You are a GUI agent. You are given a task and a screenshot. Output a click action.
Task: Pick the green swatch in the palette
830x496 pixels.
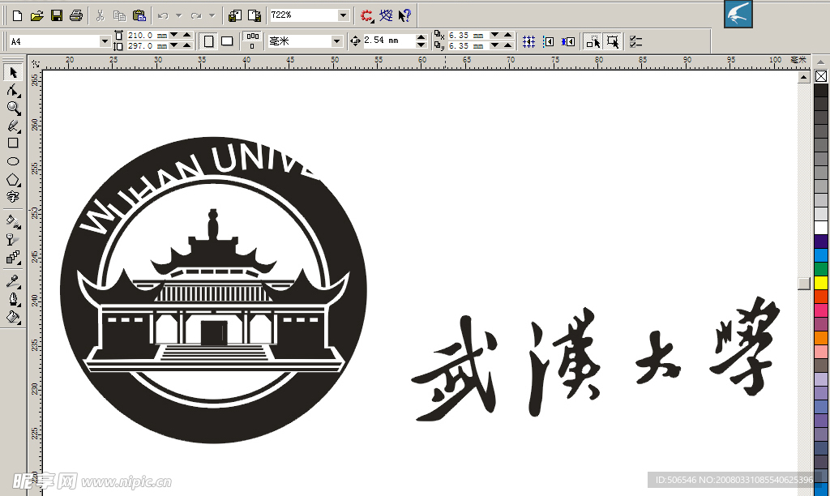(x=821, y=268)
